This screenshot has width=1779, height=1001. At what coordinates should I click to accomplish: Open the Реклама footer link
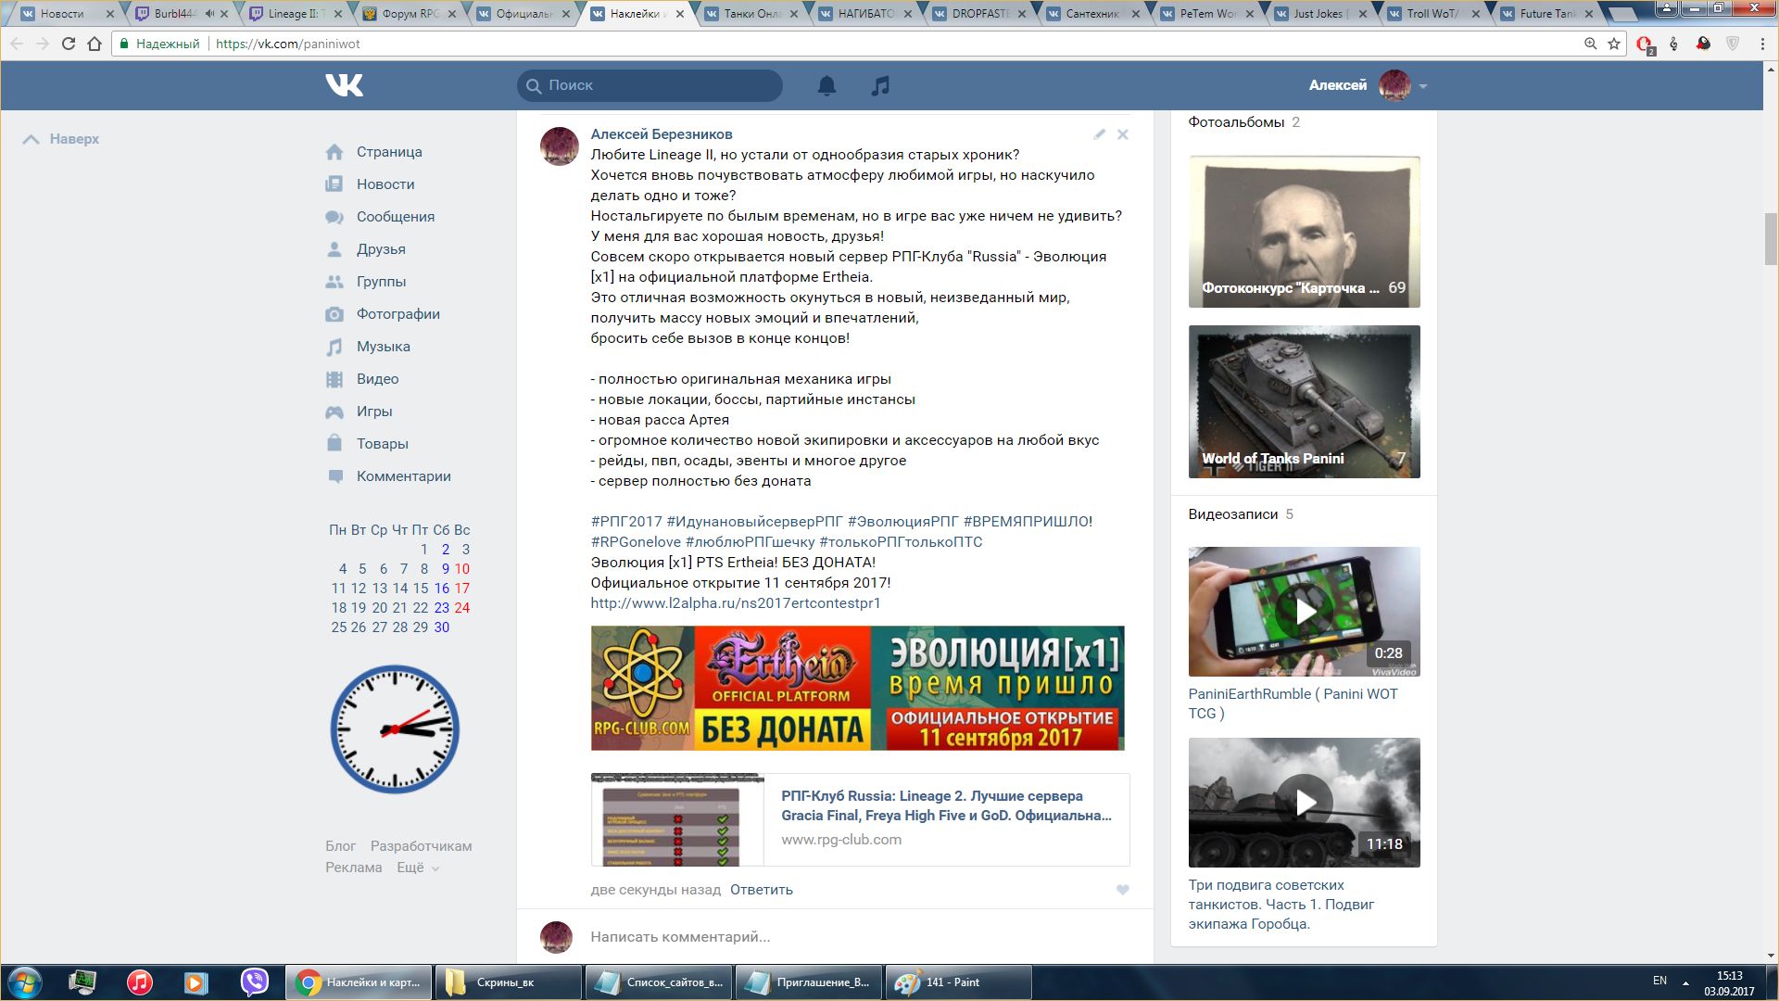coord(353,868)
